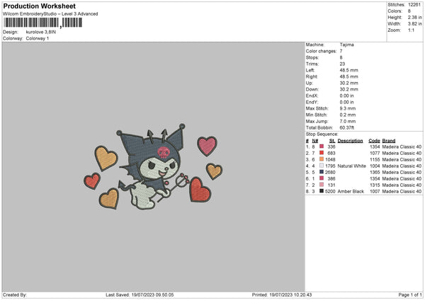This screenshot has width=425, height=300.
Task: Click the Brand column header
Action: (389, 141)
